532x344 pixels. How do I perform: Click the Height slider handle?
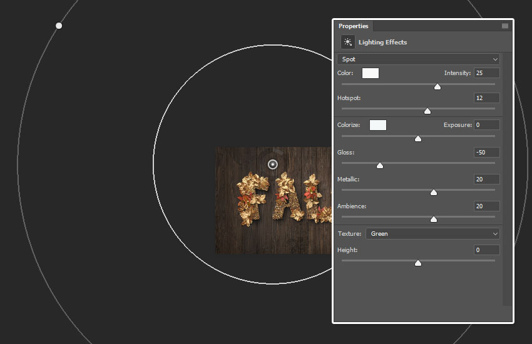[418, 263]
